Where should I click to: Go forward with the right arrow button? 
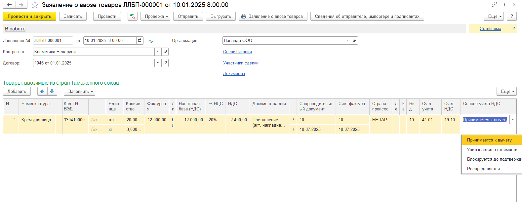[21, 5]
